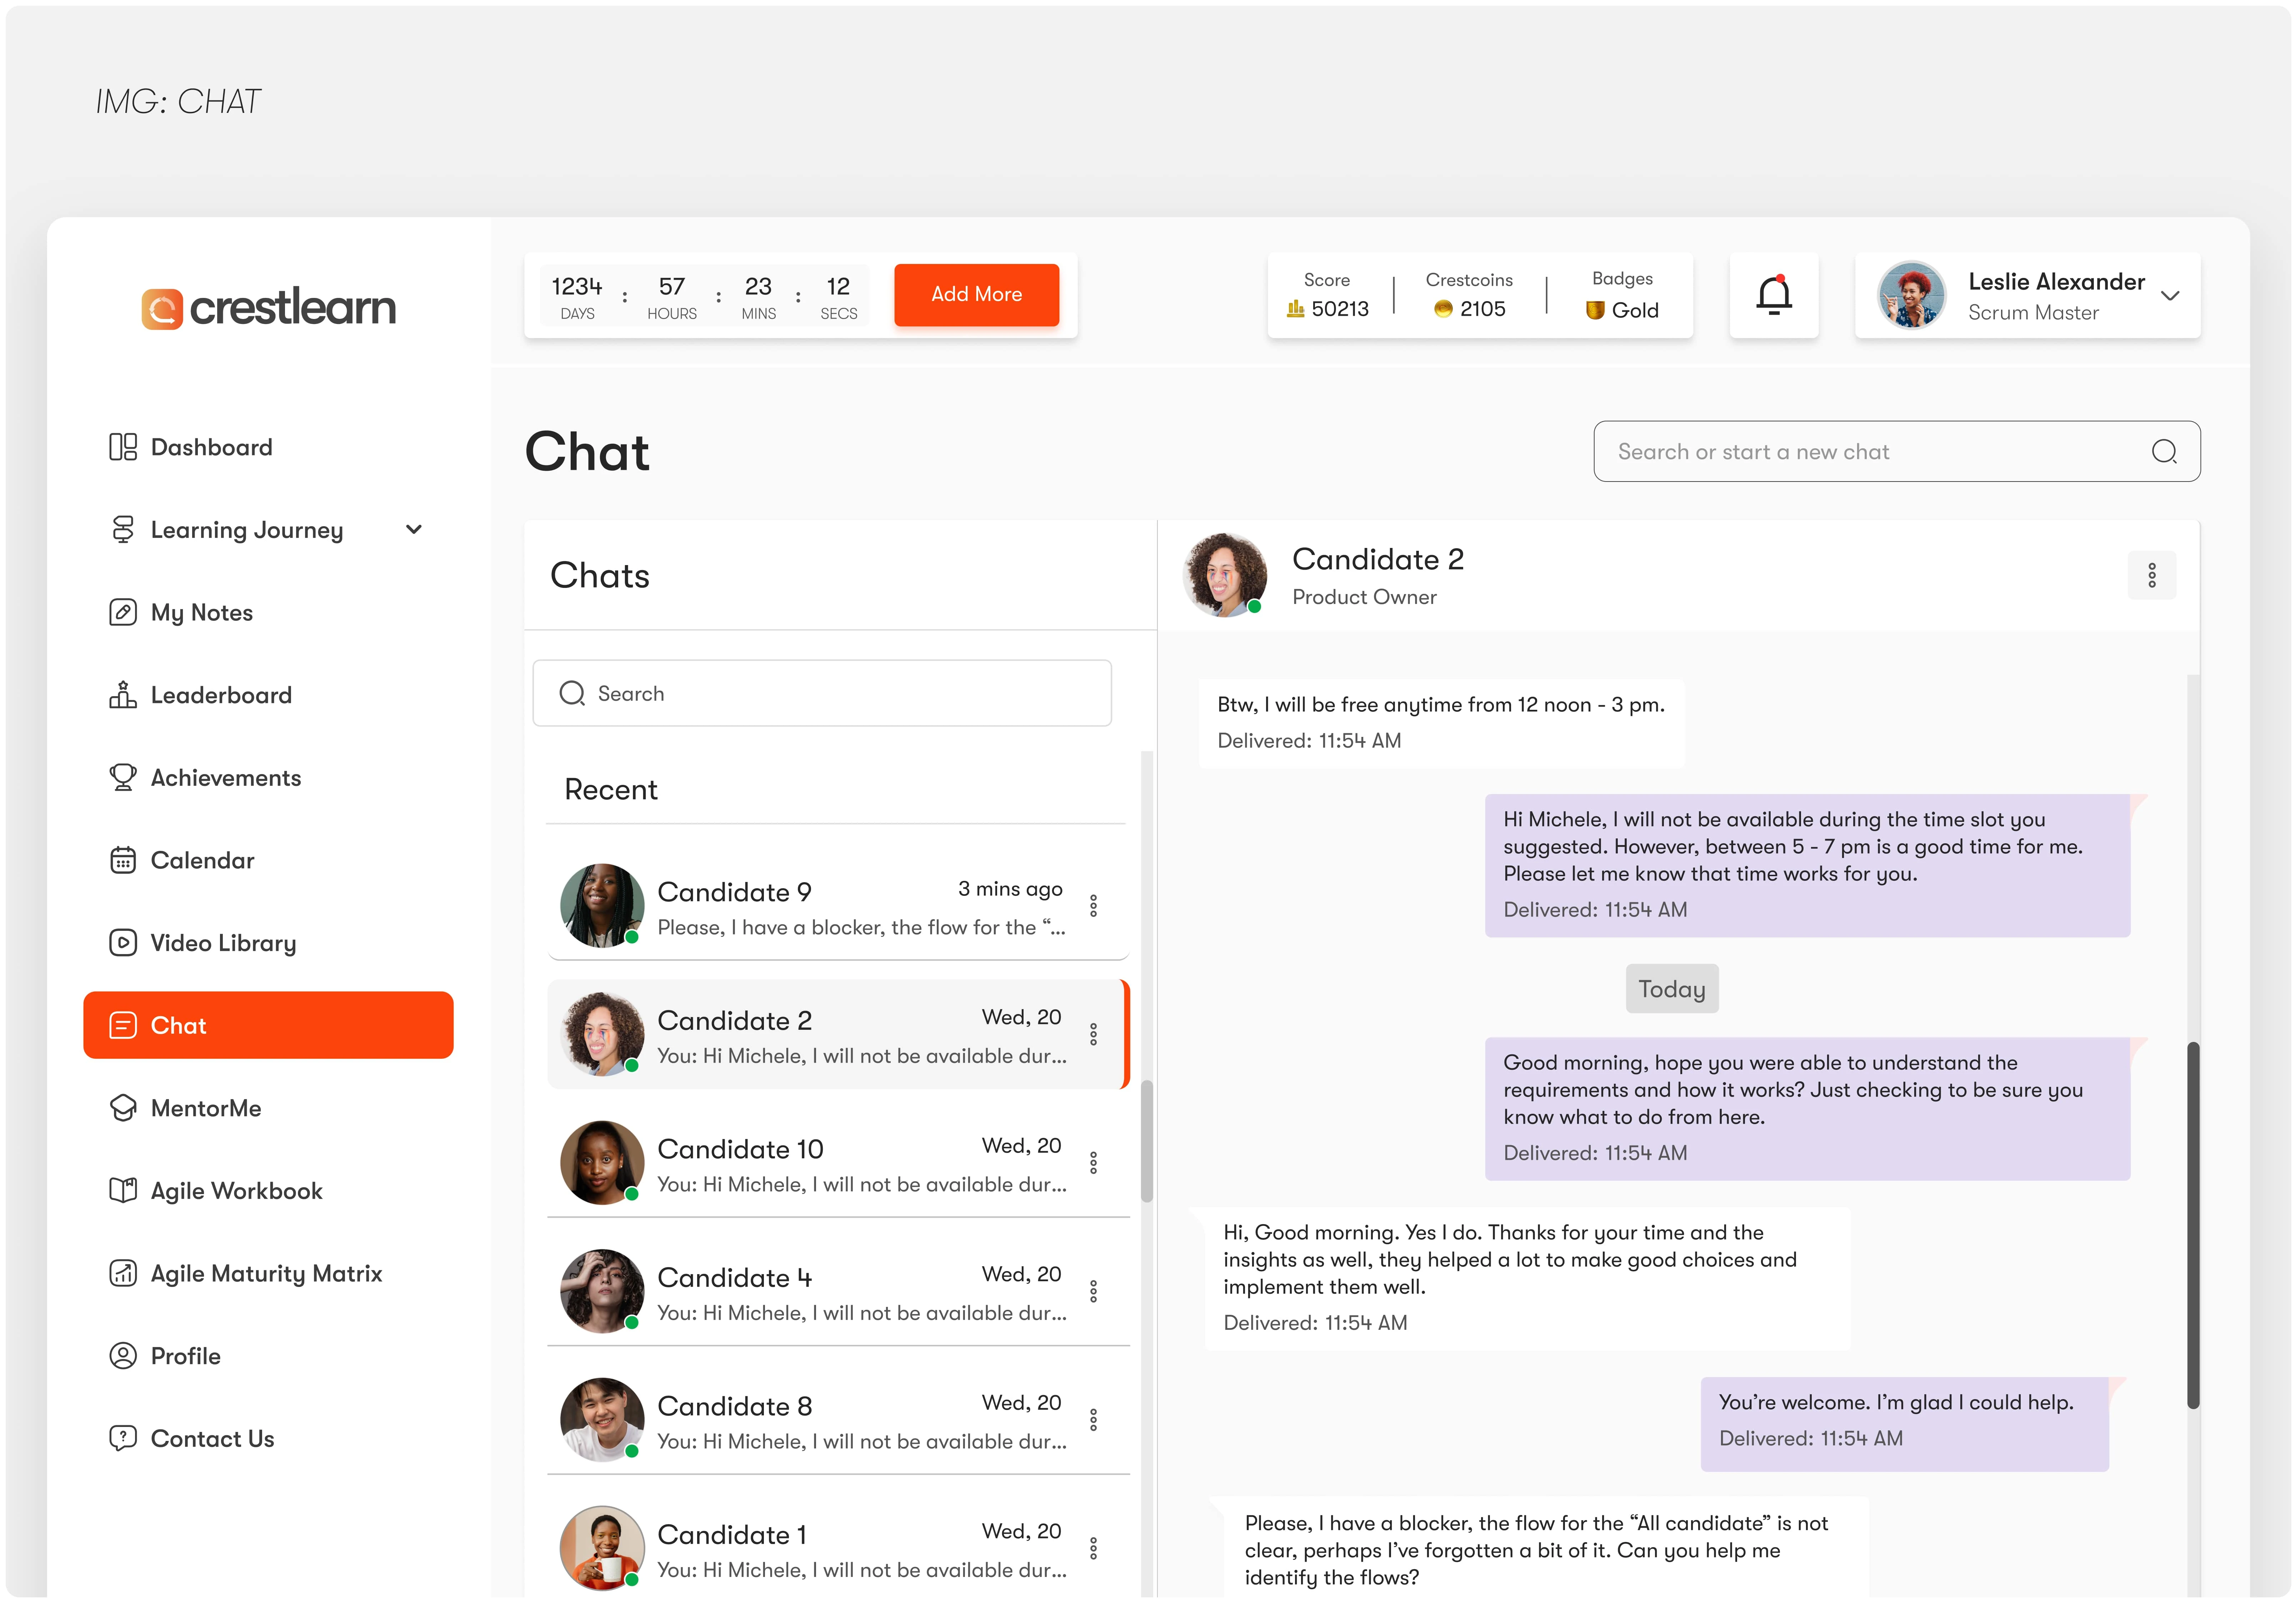Open the Candidate 4 conversation
The image size is (2296, 1602).
(x=838, y=1291)
